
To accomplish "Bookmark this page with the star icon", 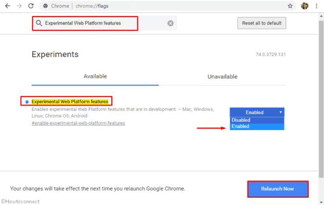I will [290, 6].
